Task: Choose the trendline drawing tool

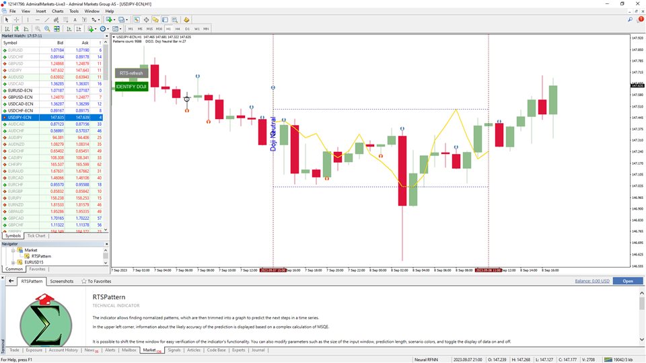Action: 46,19
